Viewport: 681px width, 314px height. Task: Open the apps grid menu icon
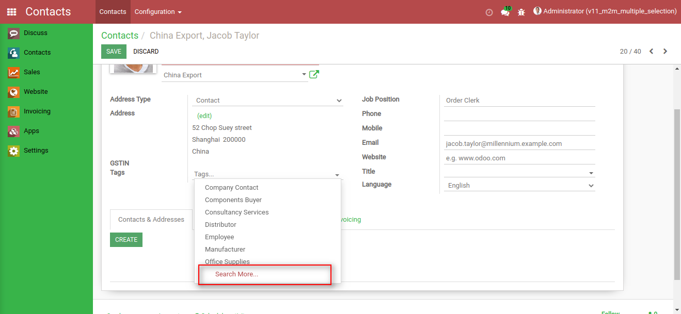(x=11, y=12)
